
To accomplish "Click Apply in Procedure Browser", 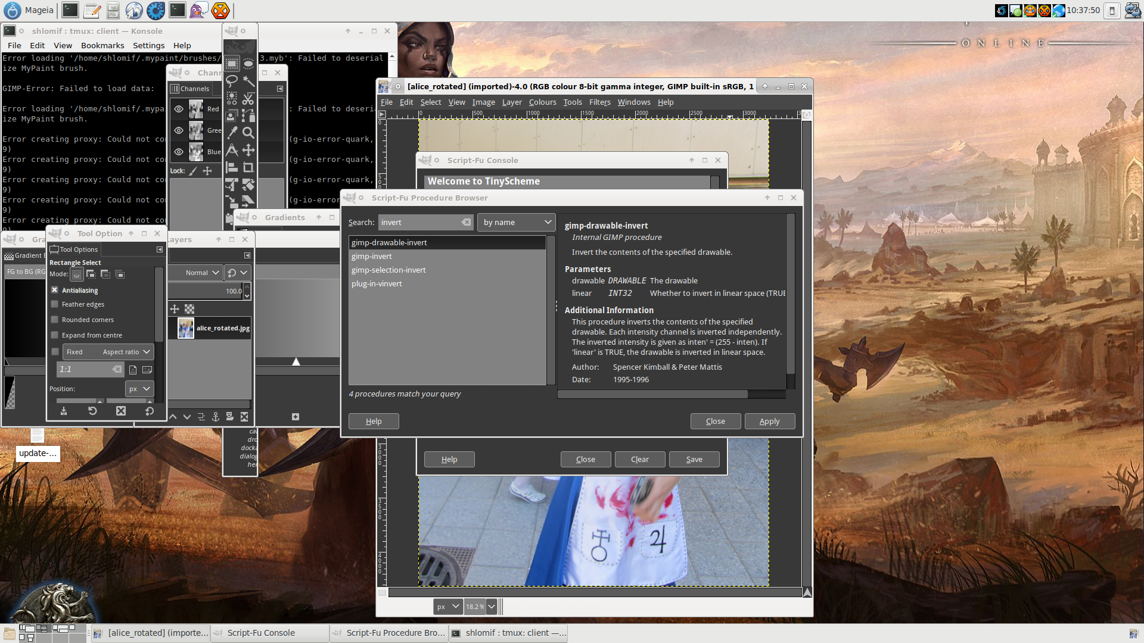I will click(769, 421).
